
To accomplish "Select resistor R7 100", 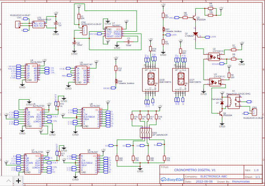I will [234, 50].
